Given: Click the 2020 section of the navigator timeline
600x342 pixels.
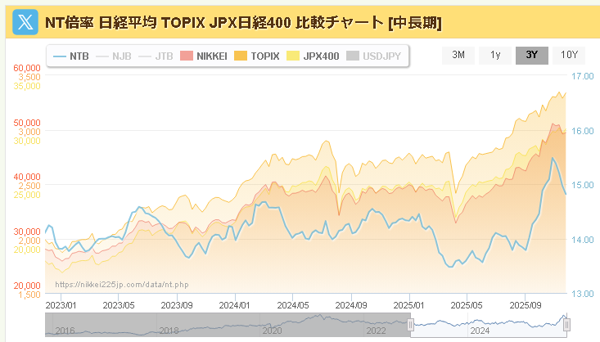Looking at the screenshot, I should pyautogui.click(x=273, y=331).
